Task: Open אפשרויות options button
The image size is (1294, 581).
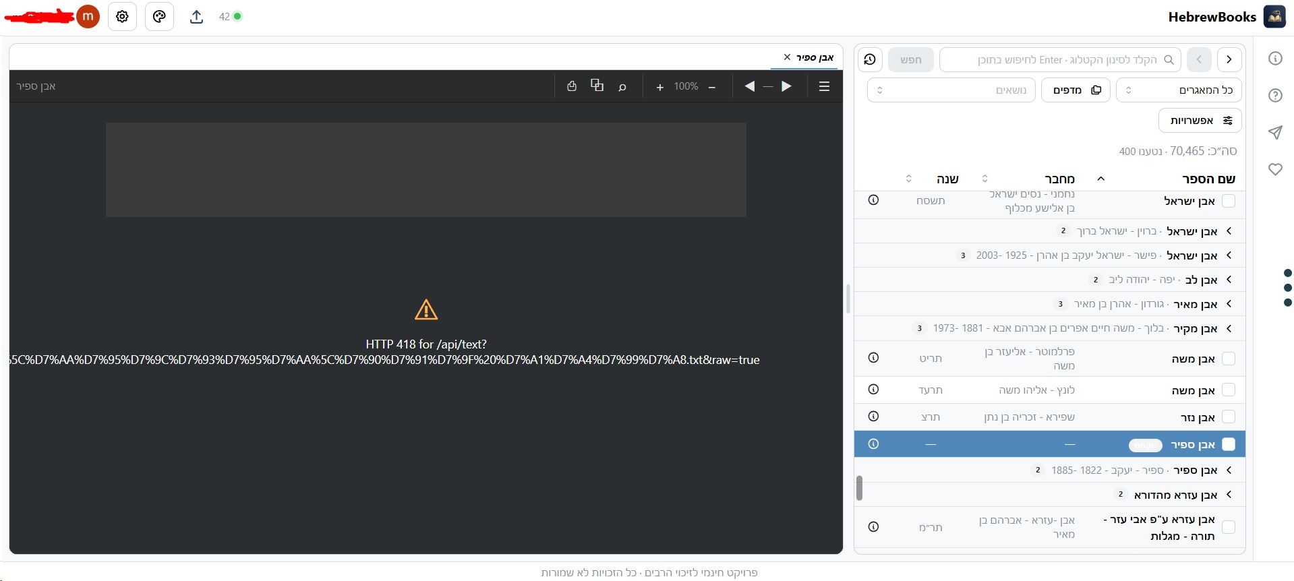Action: [x=1200, y=121]
